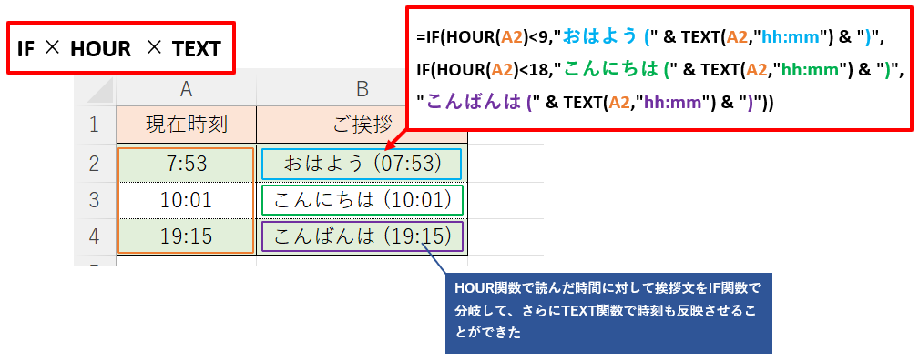The width and height of the screenshot is (919, 361).
Task: Select row 4 header
Action: (x=96, y=236)
